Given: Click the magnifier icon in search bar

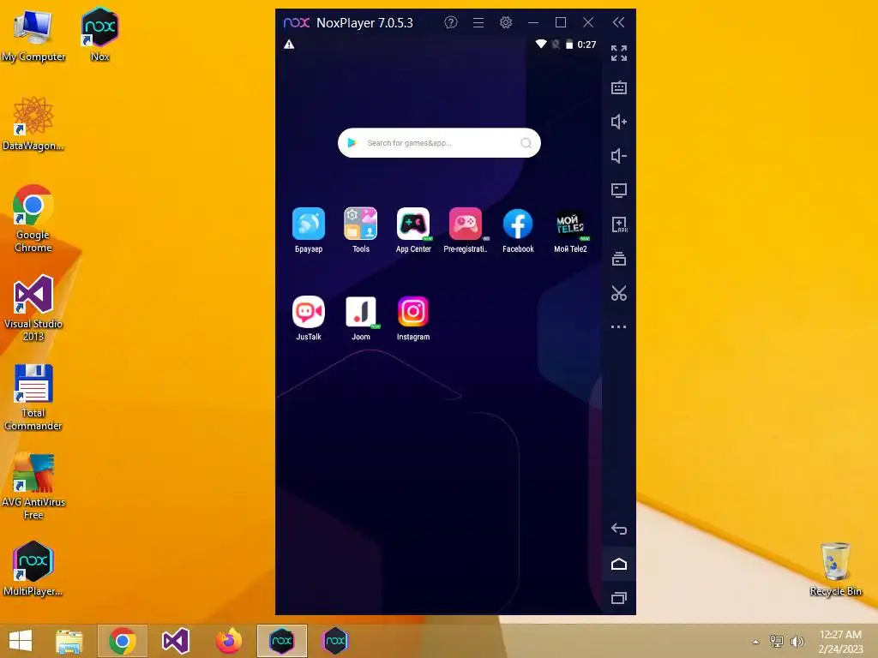Looking at the screenshot, I should 526,143.
